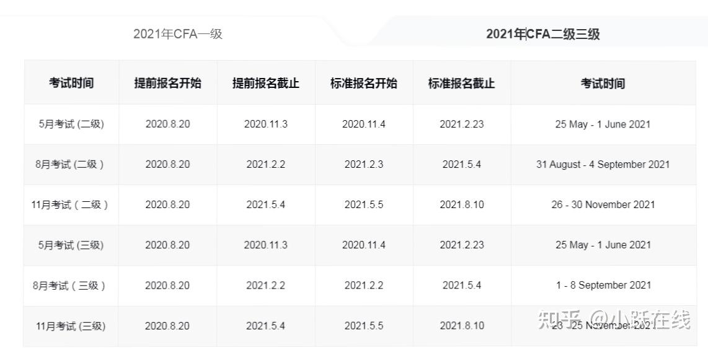Click the 1 - 8 September 2021 cell
Viewport: 708px width, 348px height.
coord(604,285)
